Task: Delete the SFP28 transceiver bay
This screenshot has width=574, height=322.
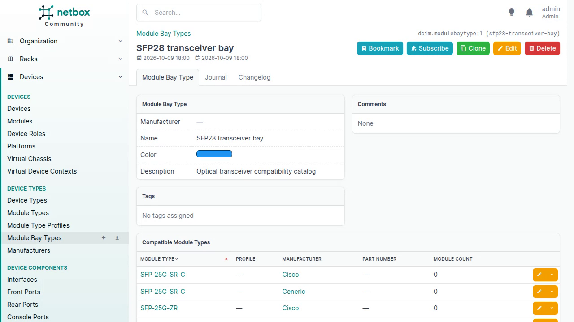Action: [x=542, y=48]
